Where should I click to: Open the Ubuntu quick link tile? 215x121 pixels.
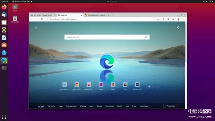(x=101, y=84)
